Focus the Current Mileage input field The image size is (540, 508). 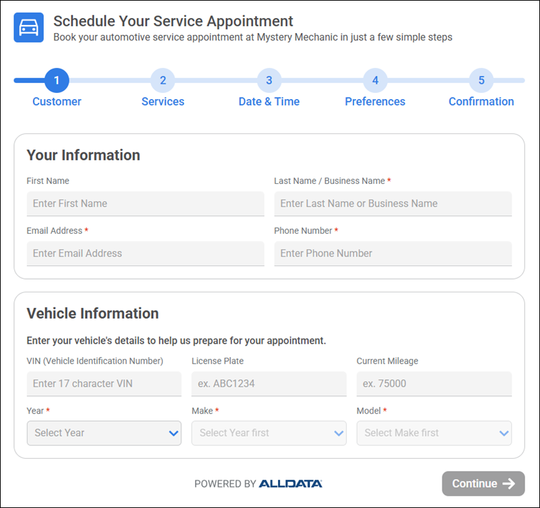coord(434,383)
